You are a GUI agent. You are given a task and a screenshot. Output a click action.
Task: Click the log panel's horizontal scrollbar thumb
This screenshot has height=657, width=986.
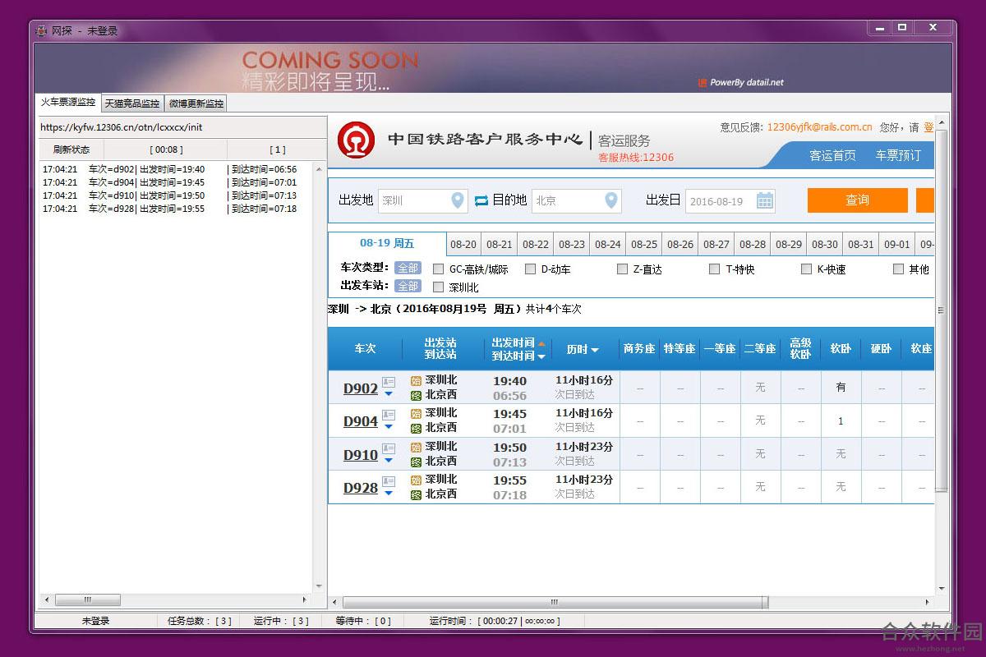88,600
